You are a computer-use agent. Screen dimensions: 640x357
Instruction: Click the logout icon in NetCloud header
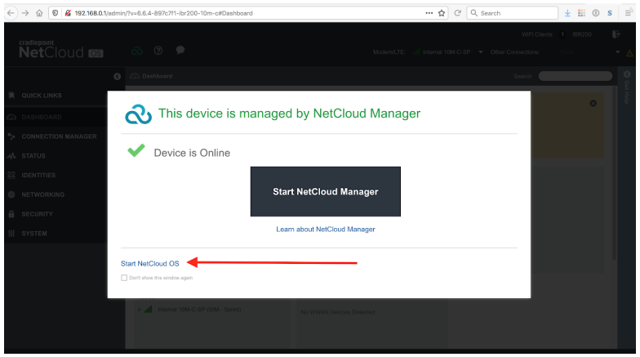click(x=616, y=34)
